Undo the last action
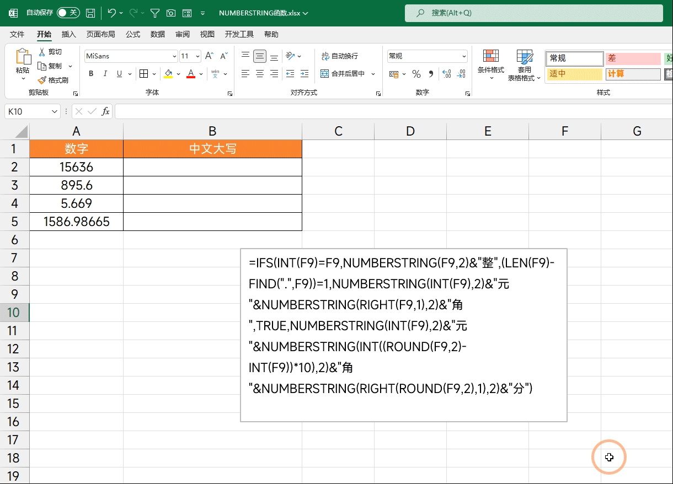 coord(111,13)
